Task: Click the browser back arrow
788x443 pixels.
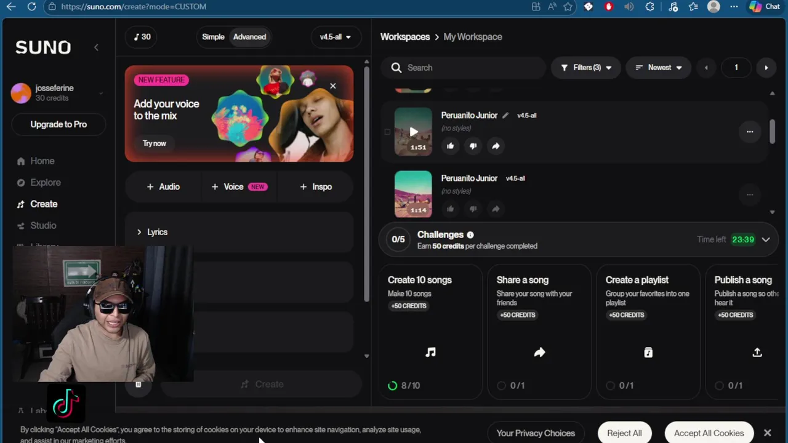Action: coord(11,7)
